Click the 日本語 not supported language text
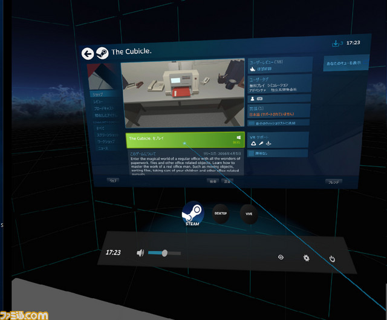Viewport: 387px width, 320px height. (x=272, y=114)
